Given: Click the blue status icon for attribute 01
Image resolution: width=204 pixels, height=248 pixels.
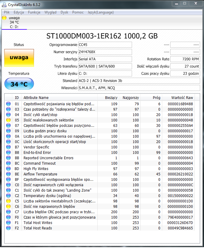Looking at the screenshot, I should point(8,104).
